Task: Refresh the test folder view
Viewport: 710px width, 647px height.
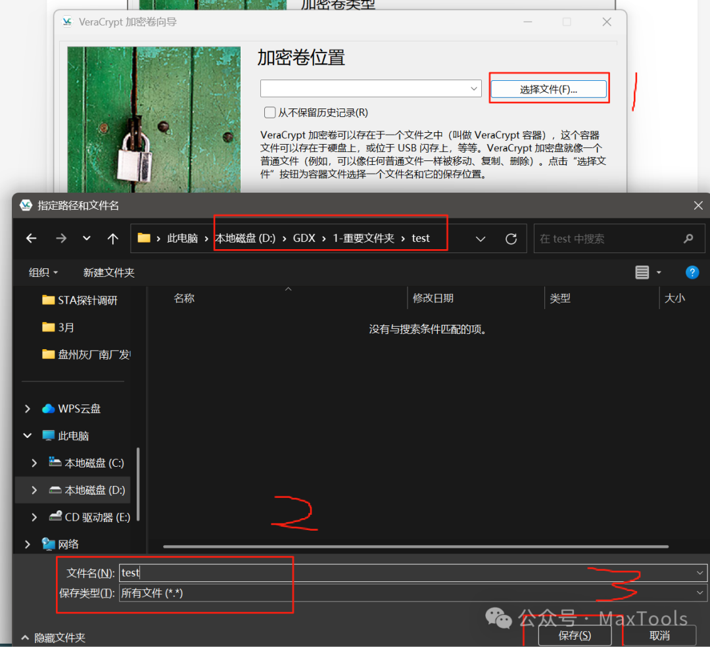Action: tap(511, 239)
